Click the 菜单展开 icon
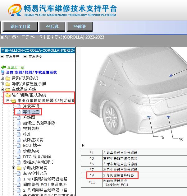187x196 pixels. pyautogui.click(x=2, y=57)
